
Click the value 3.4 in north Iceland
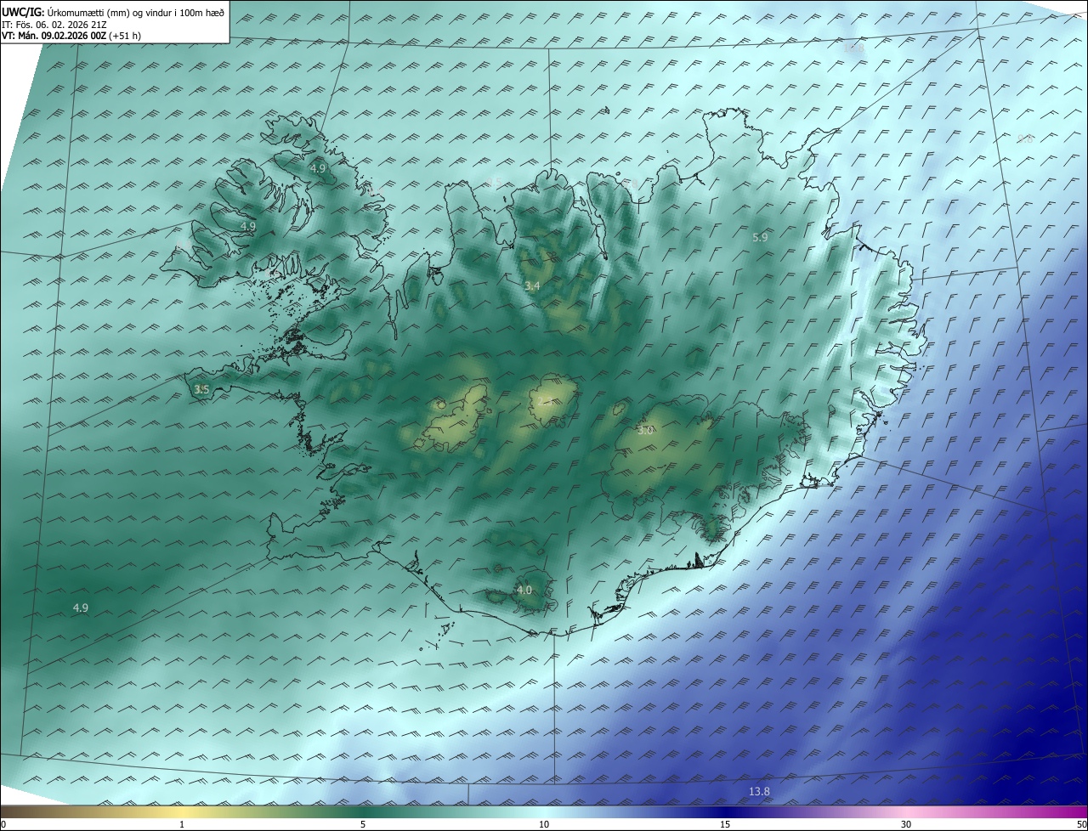(532, 286)
